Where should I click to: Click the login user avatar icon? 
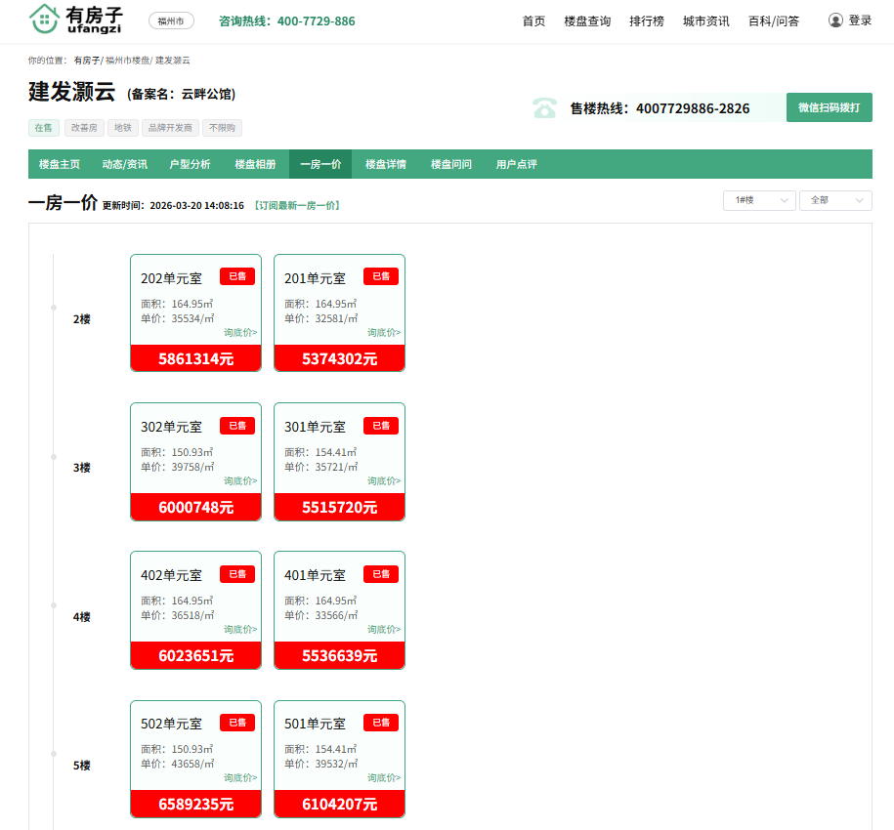(835, 21)
